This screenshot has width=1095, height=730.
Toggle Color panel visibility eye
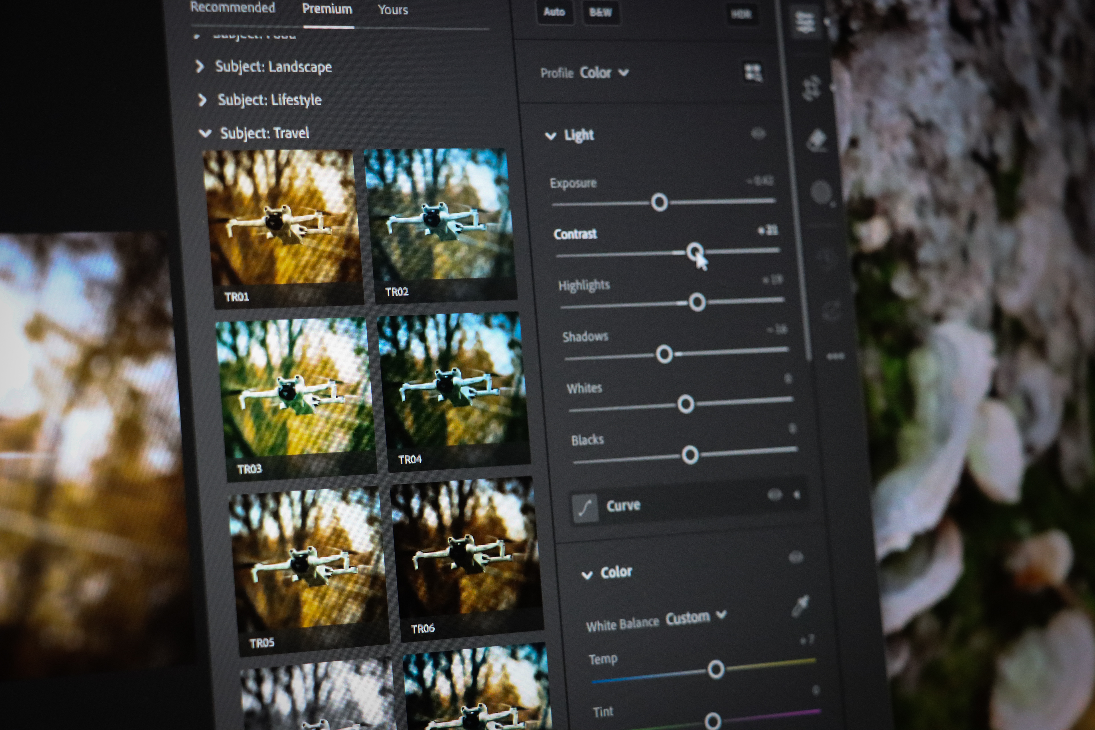[x=796, y=557]
